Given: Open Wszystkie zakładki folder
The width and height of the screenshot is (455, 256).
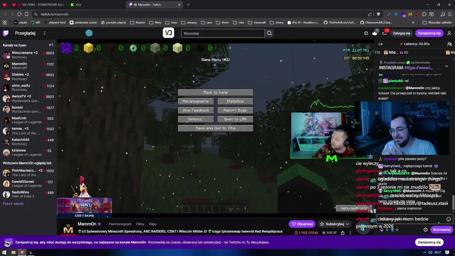Looking at the screenshot, I should tap(437, 22).
